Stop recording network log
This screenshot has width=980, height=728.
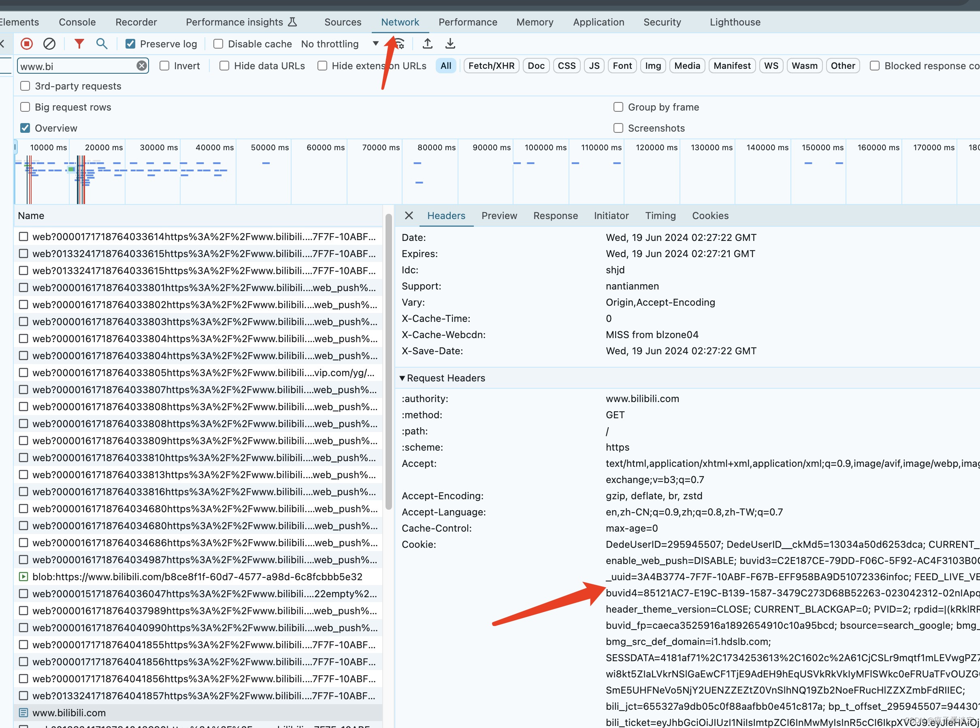(26, 44)
